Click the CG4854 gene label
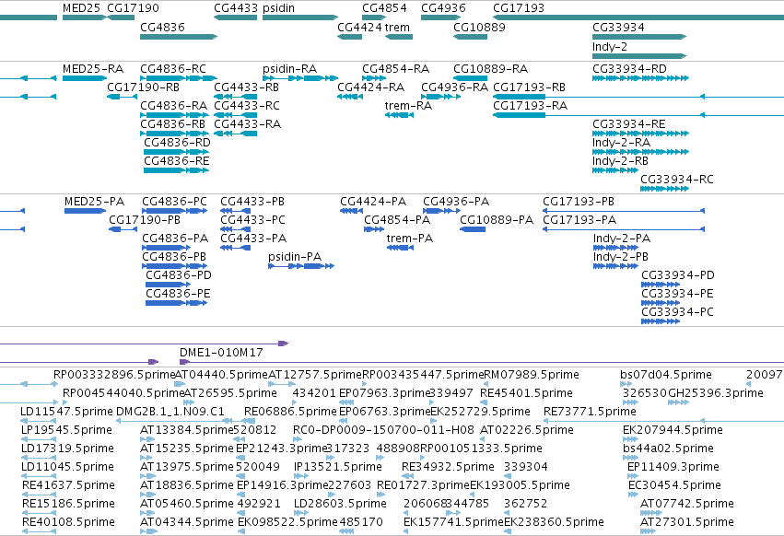Screen dimensions: 784x536 click(x=384, y=8)
